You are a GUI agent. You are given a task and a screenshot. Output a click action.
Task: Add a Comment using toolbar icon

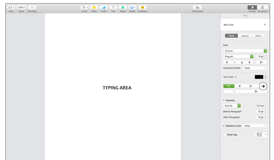click(142, 8)
